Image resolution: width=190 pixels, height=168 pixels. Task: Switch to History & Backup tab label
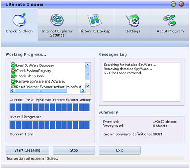tap(95, 31)
